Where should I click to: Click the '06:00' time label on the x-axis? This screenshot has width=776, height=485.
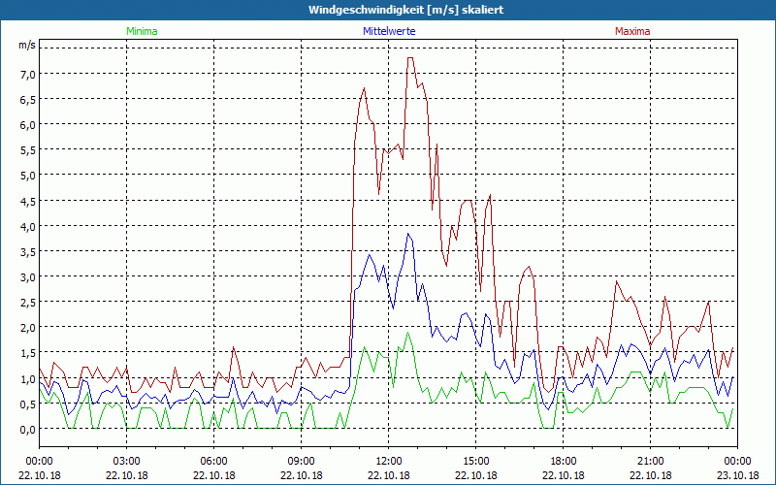[213, 462]
